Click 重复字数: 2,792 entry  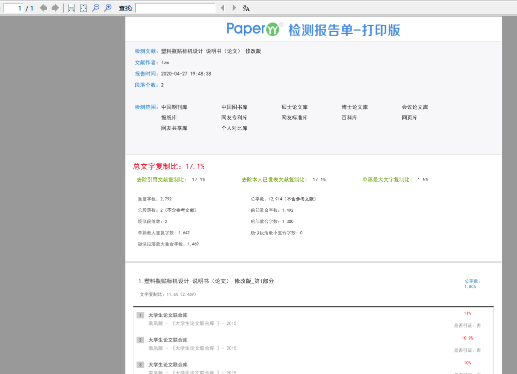point(154,199)
